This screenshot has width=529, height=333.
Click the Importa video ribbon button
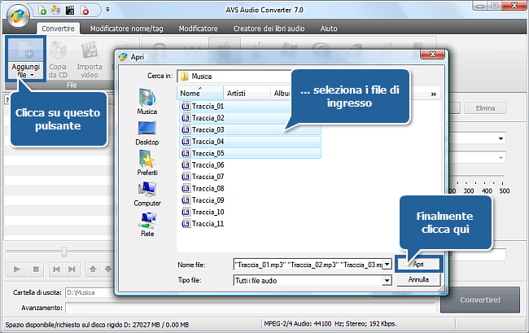(89, 59)
